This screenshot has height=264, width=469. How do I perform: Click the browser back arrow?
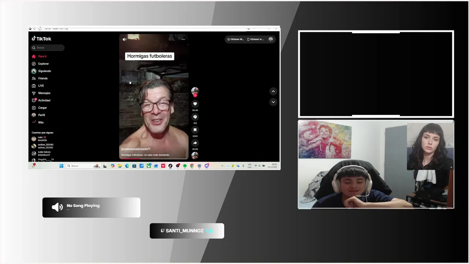coord(34,29)
